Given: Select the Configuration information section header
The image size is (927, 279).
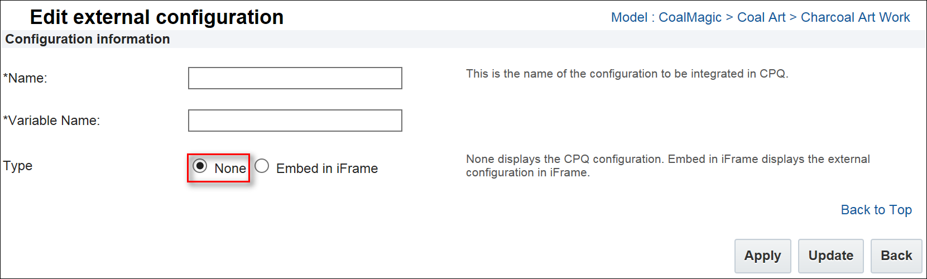Looking at the screenshot, I should point(88,39).
